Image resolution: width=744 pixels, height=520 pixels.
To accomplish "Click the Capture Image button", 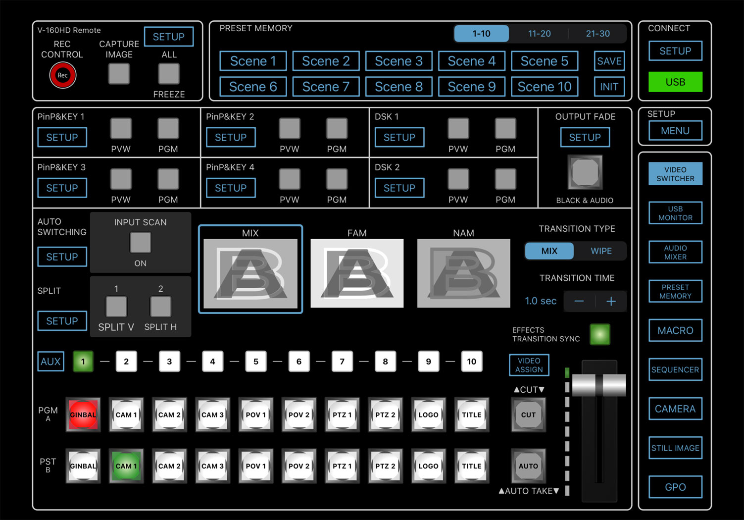I will [119, 74].
